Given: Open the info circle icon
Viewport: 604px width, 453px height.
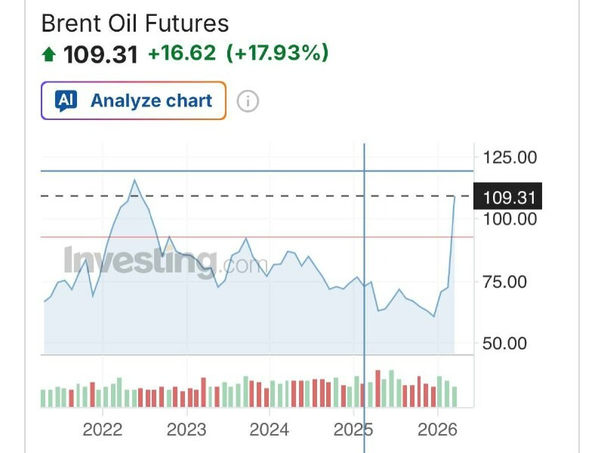Looking at the screenshot, I should (x=248, y=101).
